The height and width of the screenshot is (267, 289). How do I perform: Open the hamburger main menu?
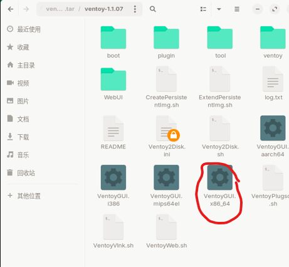point(237,9)
